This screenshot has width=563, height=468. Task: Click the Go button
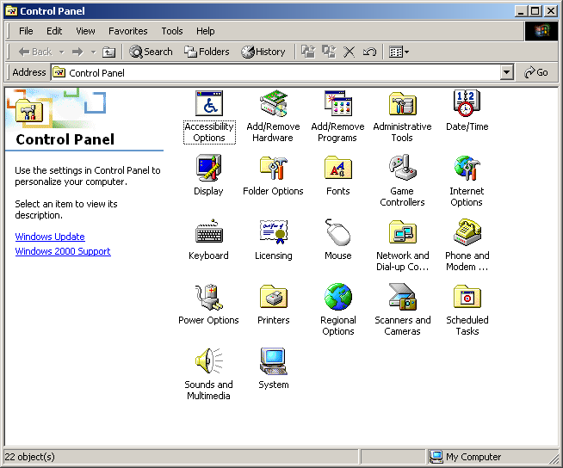coord(536,72)
